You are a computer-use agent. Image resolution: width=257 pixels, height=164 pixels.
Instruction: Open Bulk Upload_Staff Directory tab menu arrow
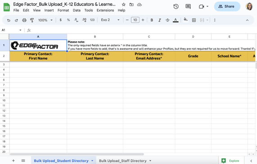point(150,161)
